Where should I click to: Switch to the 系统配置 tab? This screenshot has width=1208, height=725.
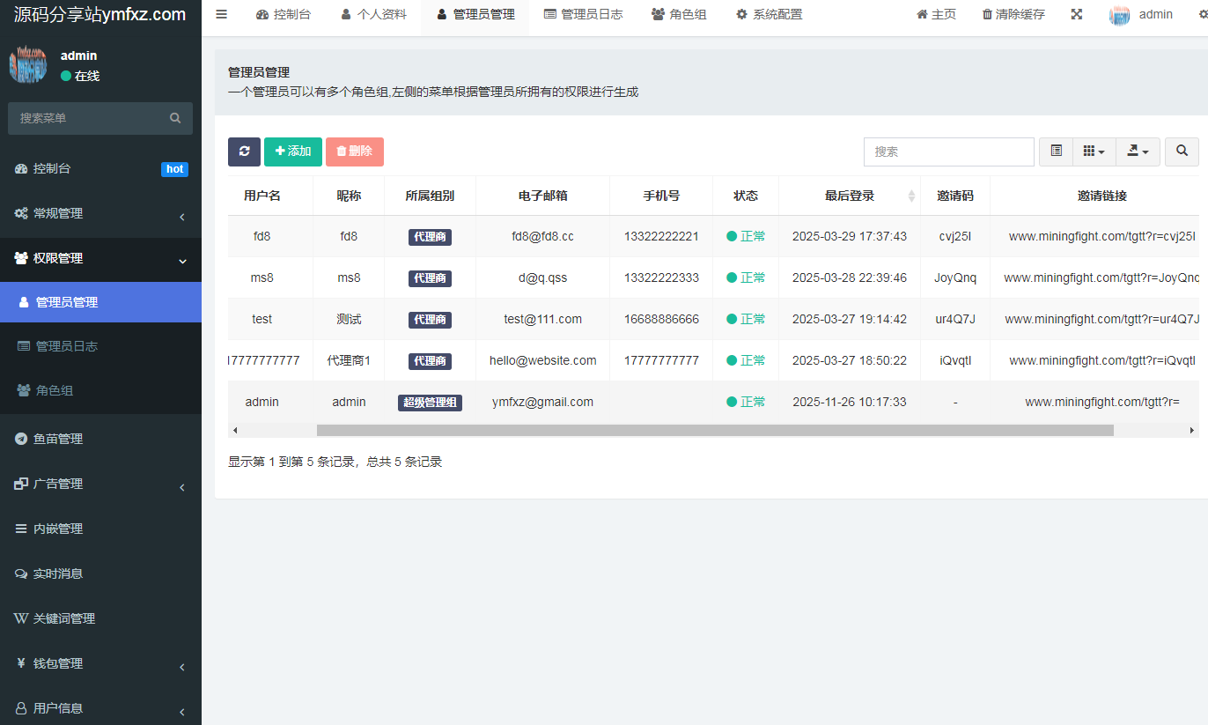pos(769,14)
